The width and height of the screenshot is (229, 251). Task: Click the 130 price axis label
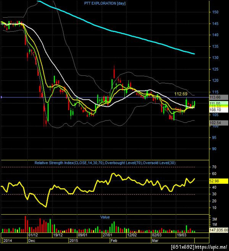pos(215,58)
